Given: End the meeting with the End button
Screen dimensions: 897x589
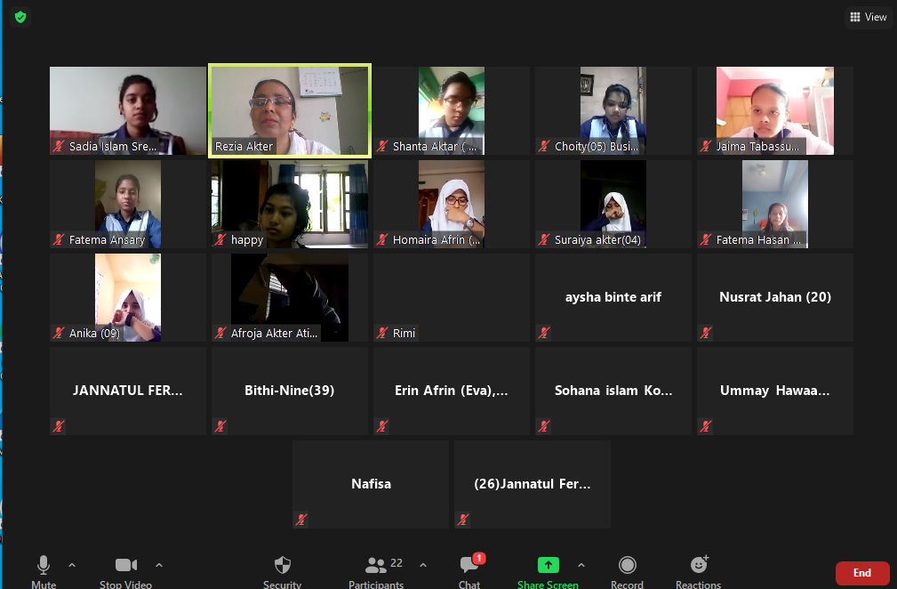Looking at the screenshot, I should coord(862,573).
